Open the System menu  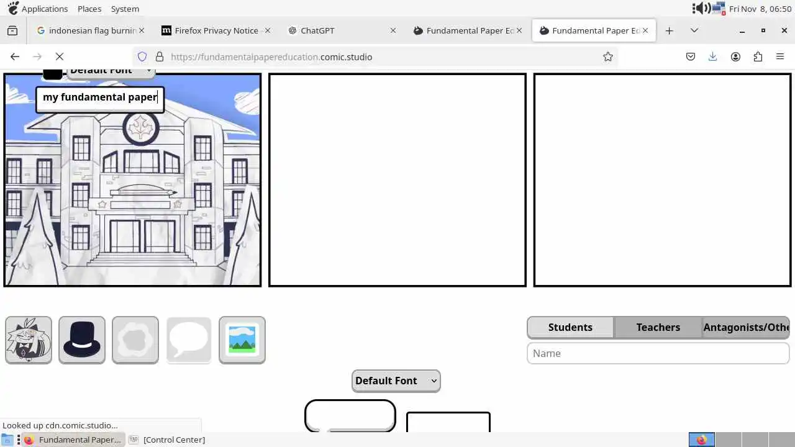point(125,9)
